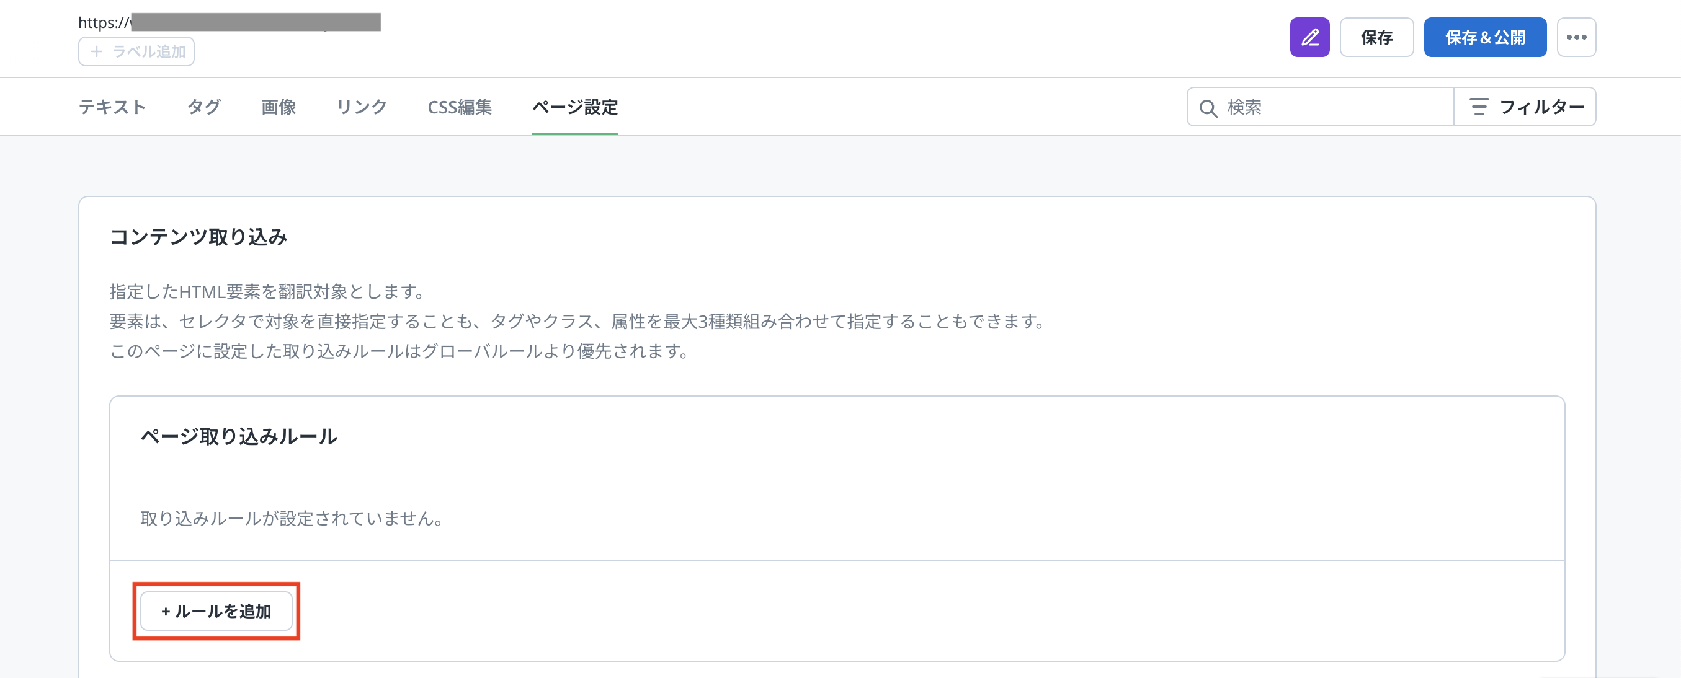Viewport: 1681px width, 678px height.
Task: Click the plus icon beside ラベル追加
Action: (x=97, y=51)
